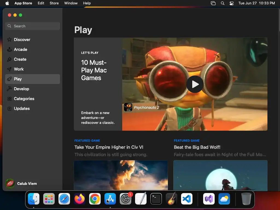
Task: Open the Apple menu
Action: pos(7,3)
